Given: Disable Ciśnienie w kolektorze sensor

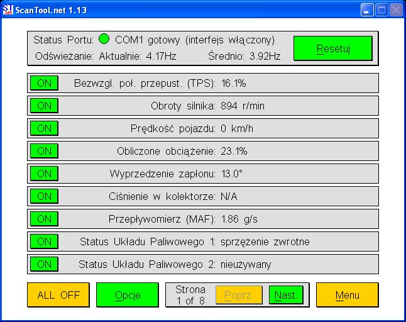Looking at the screenshot, I should click(x=44, y=196).
